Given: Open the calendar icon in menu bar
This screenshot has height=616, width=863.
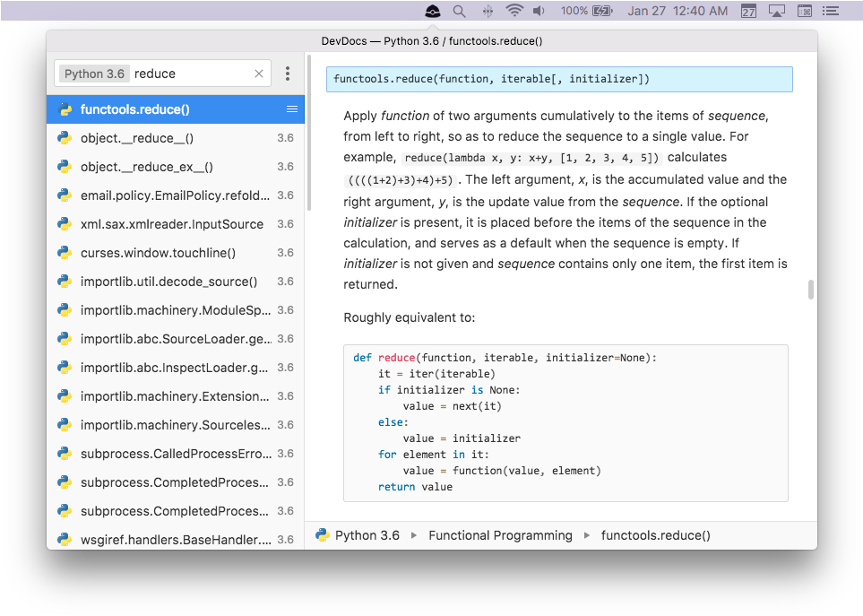Looking at the screenshot, I should [x=748, y=11].
